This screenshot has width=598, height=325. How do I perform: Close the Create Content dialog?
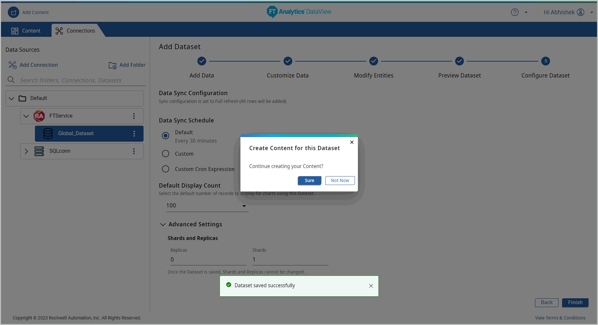(352, 142)
